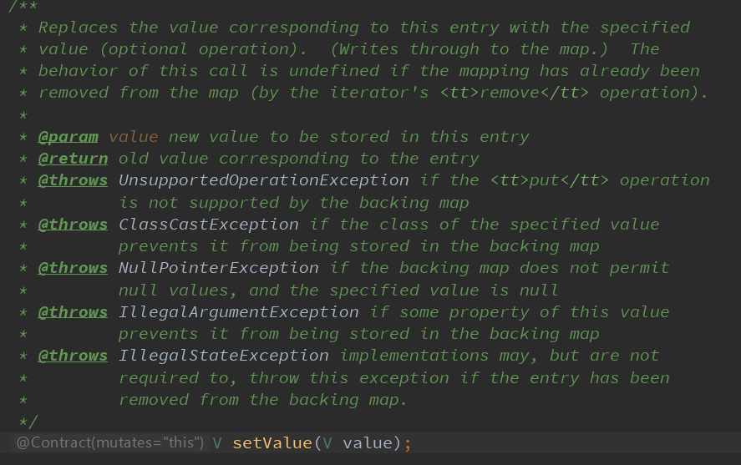
Task: Click the IllegalStateException class name
Action: (x=223, y=356)
